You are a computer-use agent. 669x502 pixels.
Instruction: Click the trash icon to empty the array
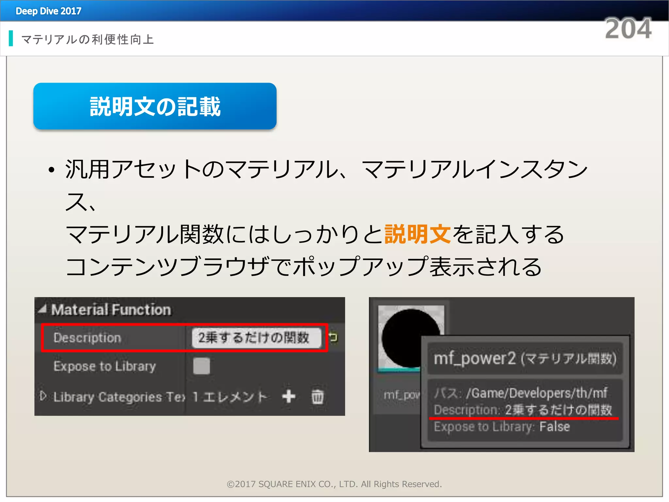click(x=318, y=396)
